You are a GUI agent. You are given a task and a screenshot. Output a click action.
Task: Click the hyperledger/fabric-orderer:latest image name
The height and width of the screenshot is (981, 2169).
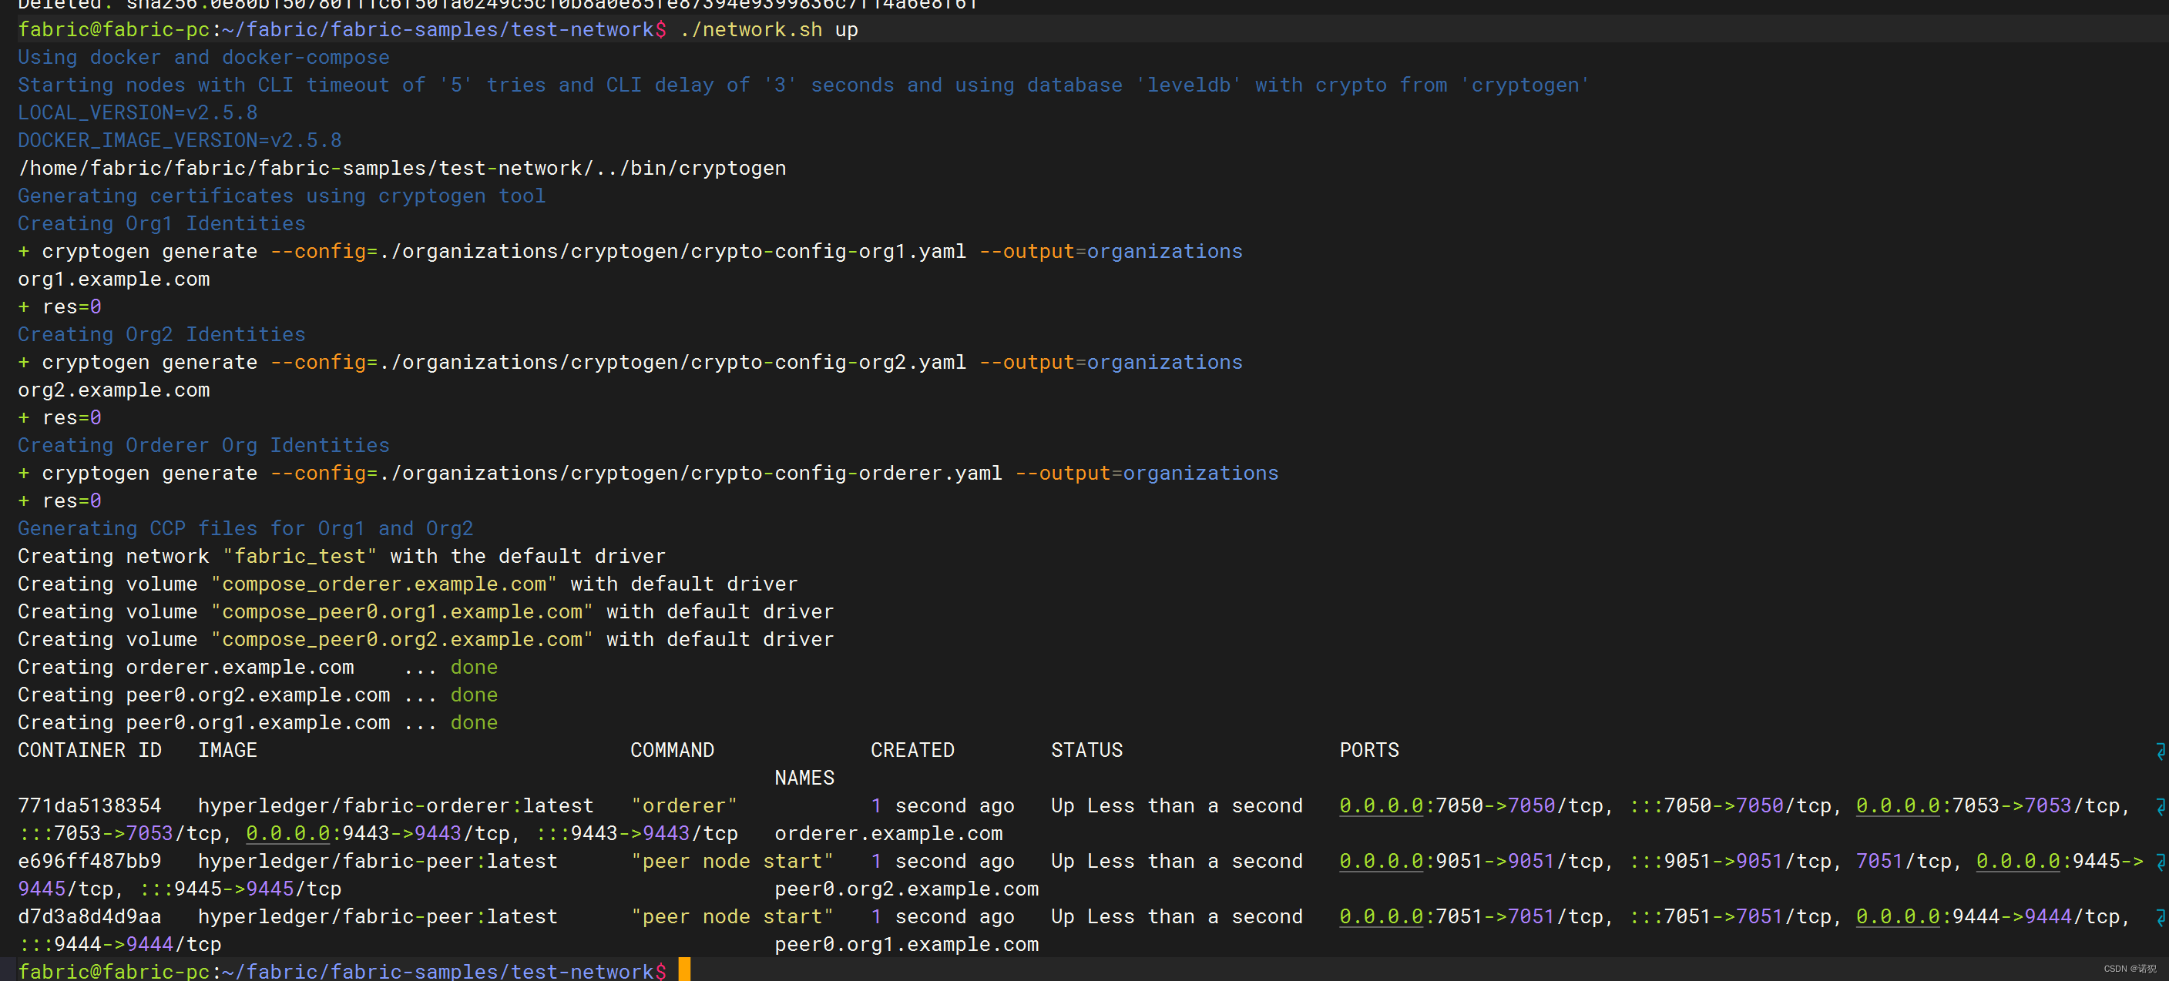click(396, 806)
